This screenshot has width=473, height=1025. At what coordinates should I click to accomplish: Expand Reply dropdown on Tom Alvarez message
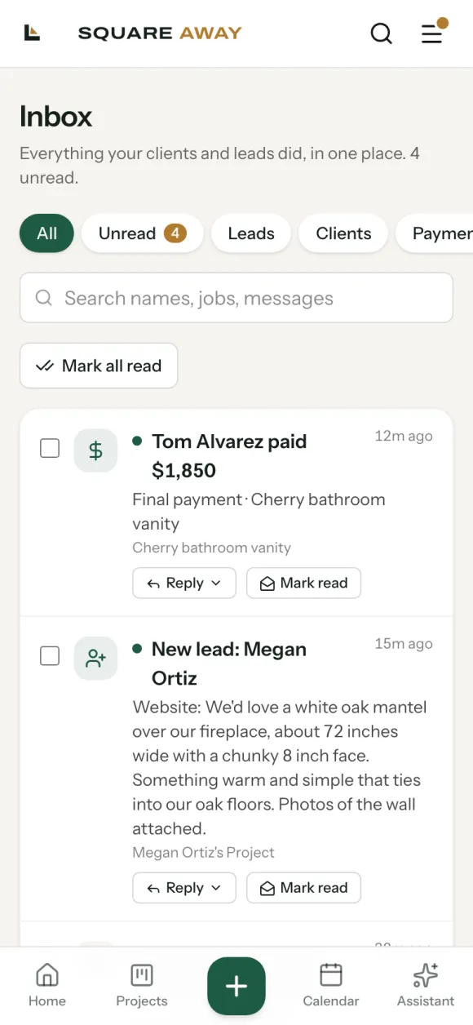[x=184, y=583]
